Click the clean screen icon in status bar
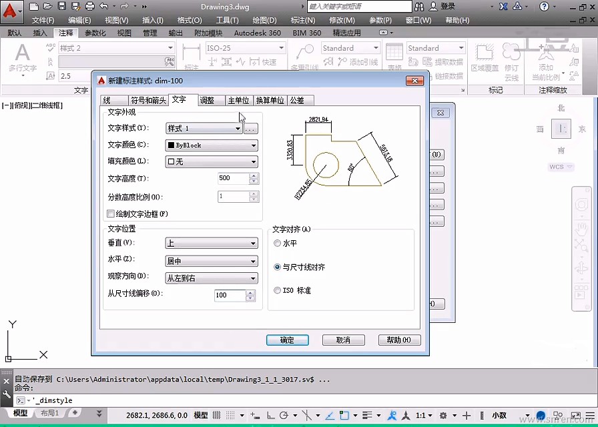 click(575, 415)
